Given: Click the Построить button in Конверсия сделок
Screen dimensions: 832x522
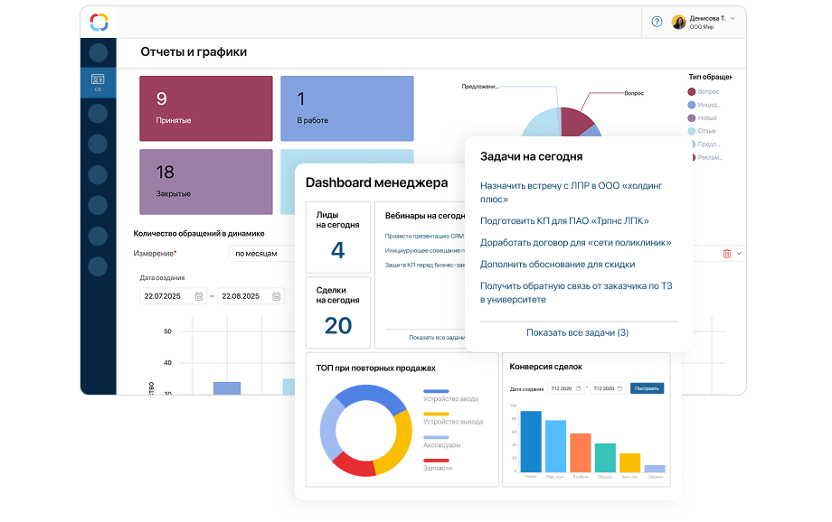Looking at the screenshot, I should (647, 388).
